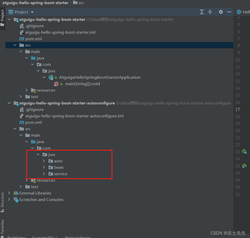Expand the auto package

point(44,161)
